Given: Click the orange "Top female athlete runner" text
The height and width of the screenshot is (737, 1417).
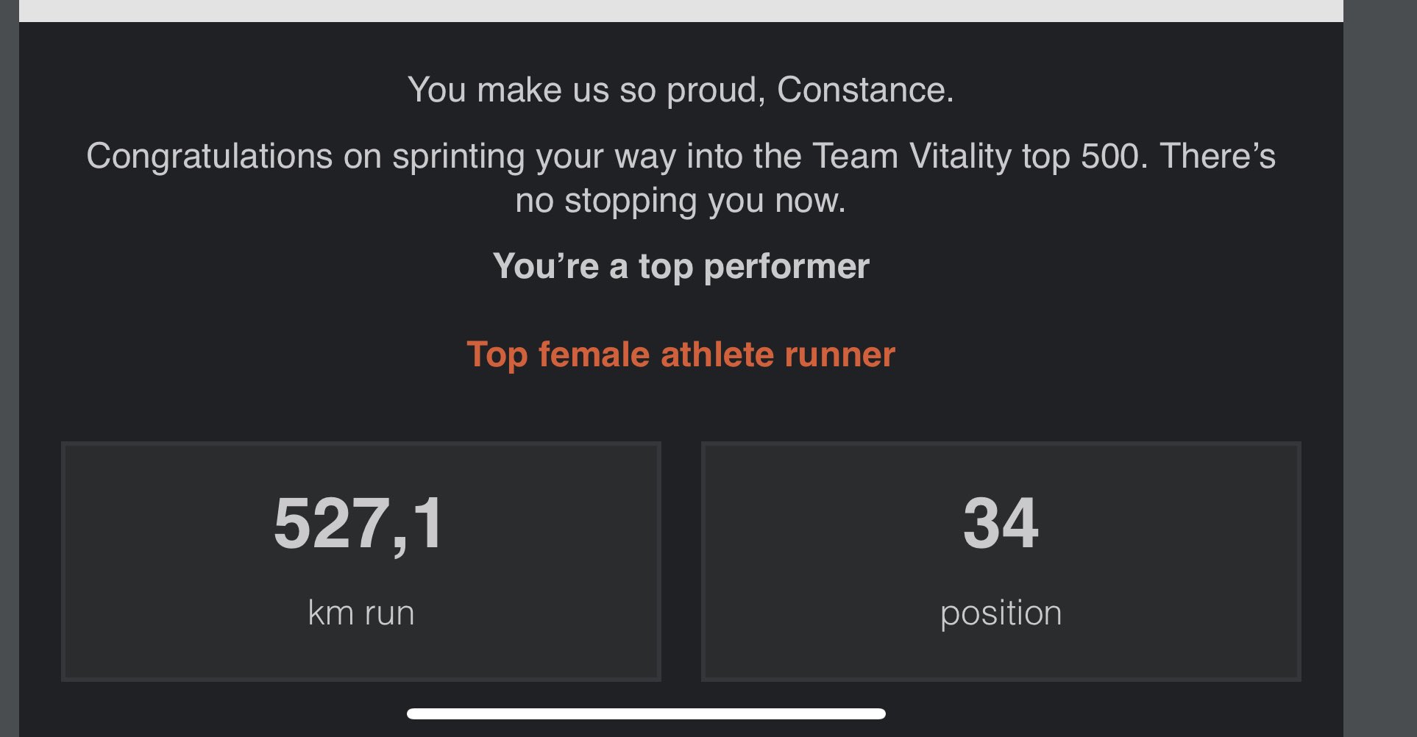Looking at the screenshot, I should (x=681, y=355).
